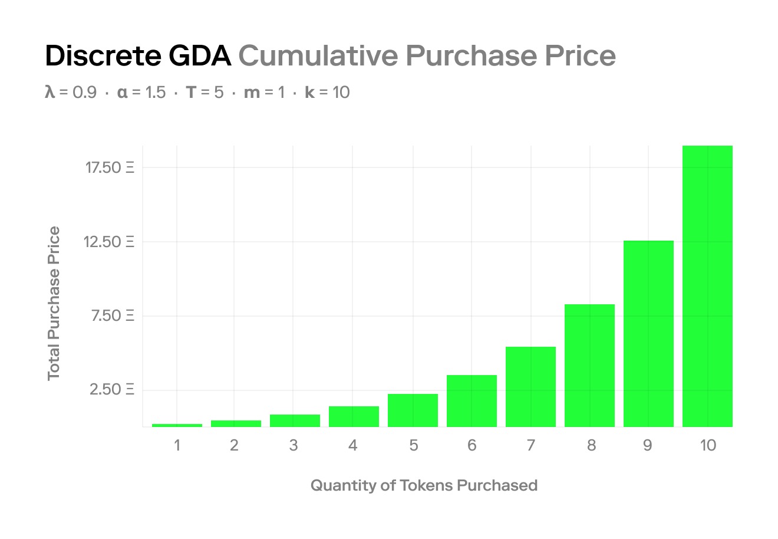Click the Total Purchase Price axis label

pos(54,303)
